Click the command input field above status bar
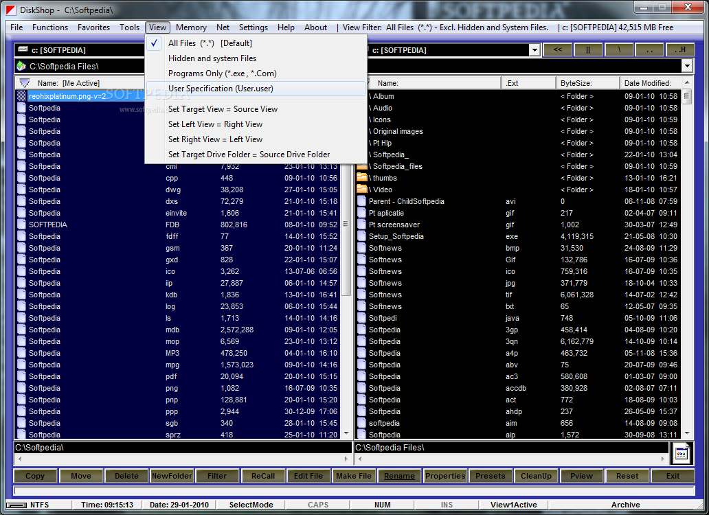This screenshot has width=709, height=515. [x=354, y=490]
